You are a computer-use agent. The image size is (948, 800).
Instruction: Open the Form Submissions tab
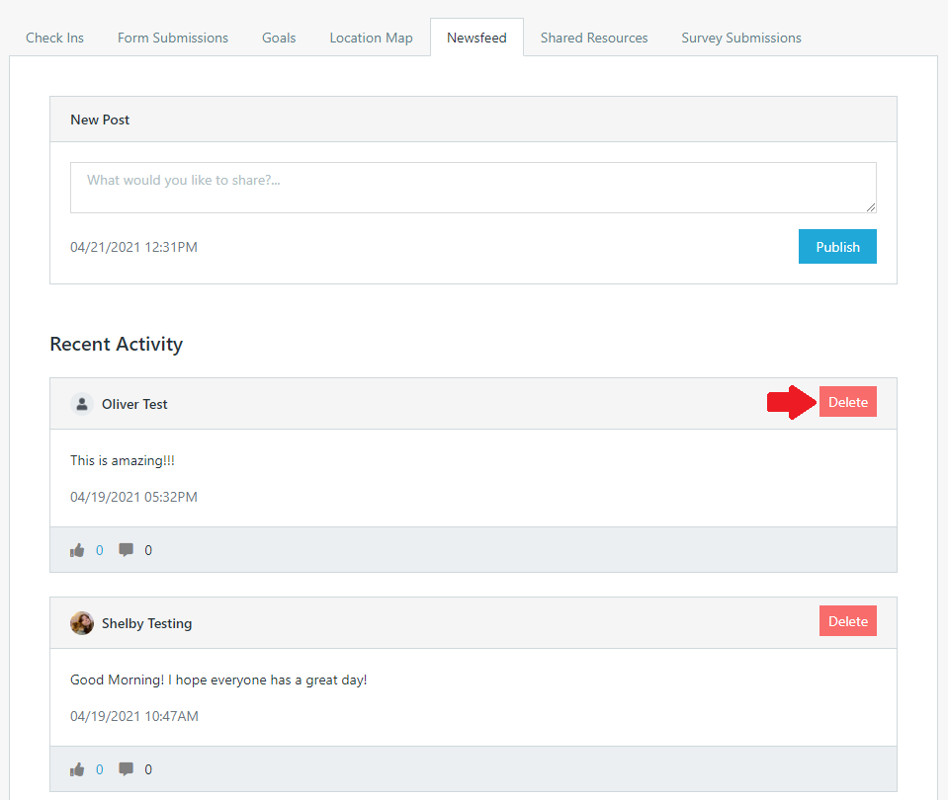(x=173, y=38)
